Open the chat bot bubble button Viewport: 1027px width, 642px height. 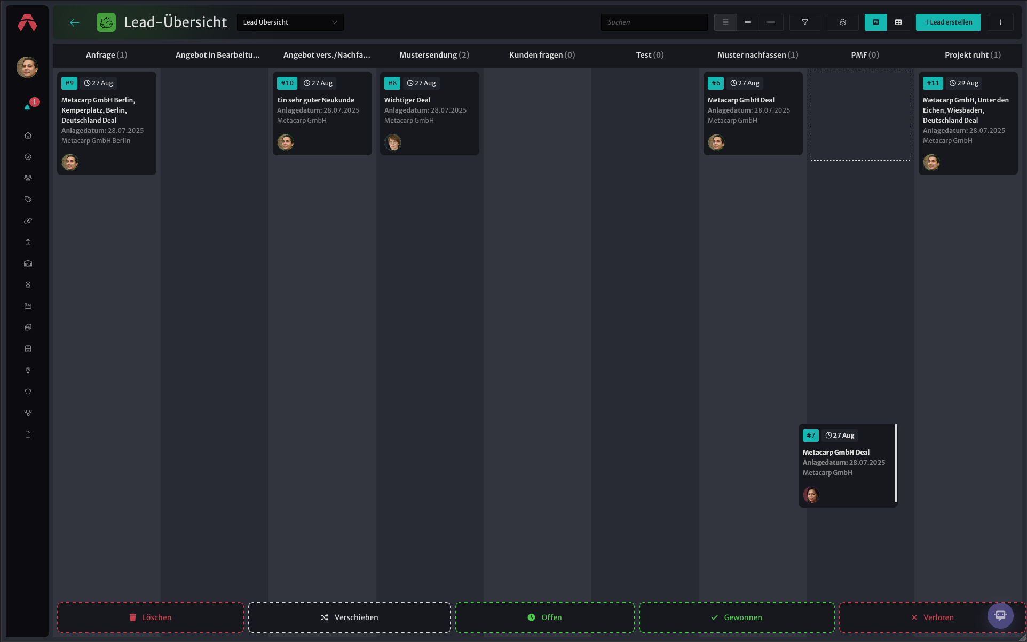point(1000,615)
